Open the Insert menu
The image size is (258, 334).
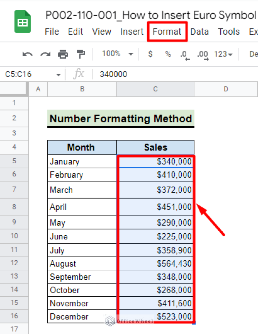[132, 31]
